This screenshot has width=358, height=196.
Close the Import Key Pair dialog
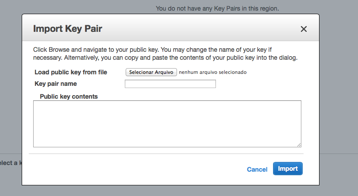point(304,29)
